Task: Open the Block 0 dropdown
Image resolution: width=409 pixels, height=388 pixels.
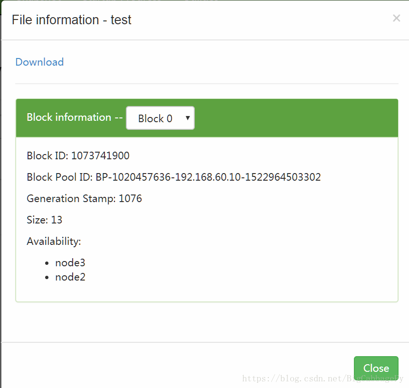Action: 161,118
